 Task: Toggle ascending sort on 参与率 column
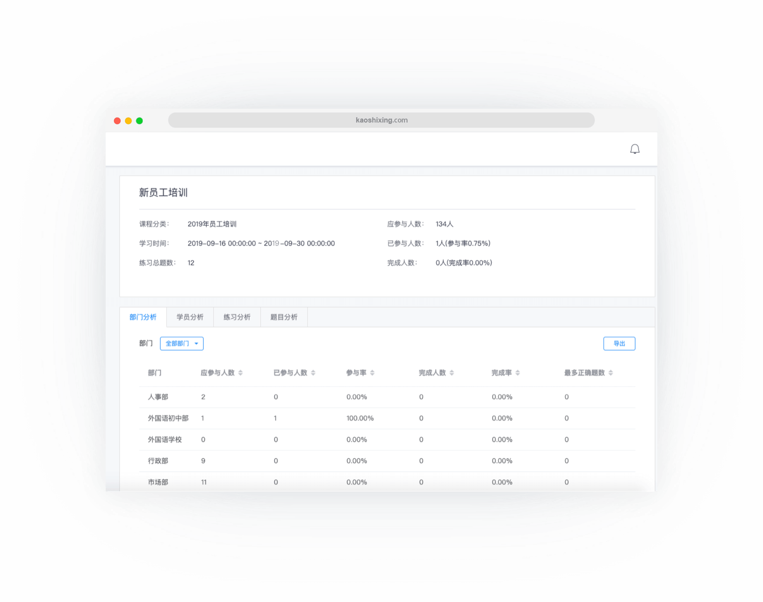point(372,371)
